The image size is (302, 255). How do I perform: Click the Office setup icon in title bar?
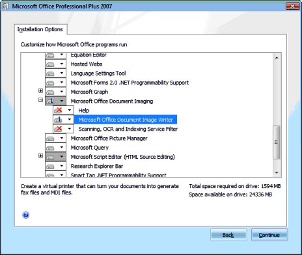coord(6,6)
